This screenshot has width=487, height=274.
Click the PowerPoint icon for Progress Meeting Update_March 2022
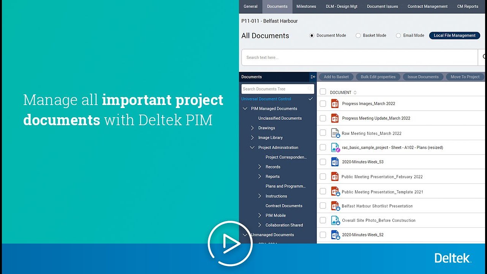335,118
